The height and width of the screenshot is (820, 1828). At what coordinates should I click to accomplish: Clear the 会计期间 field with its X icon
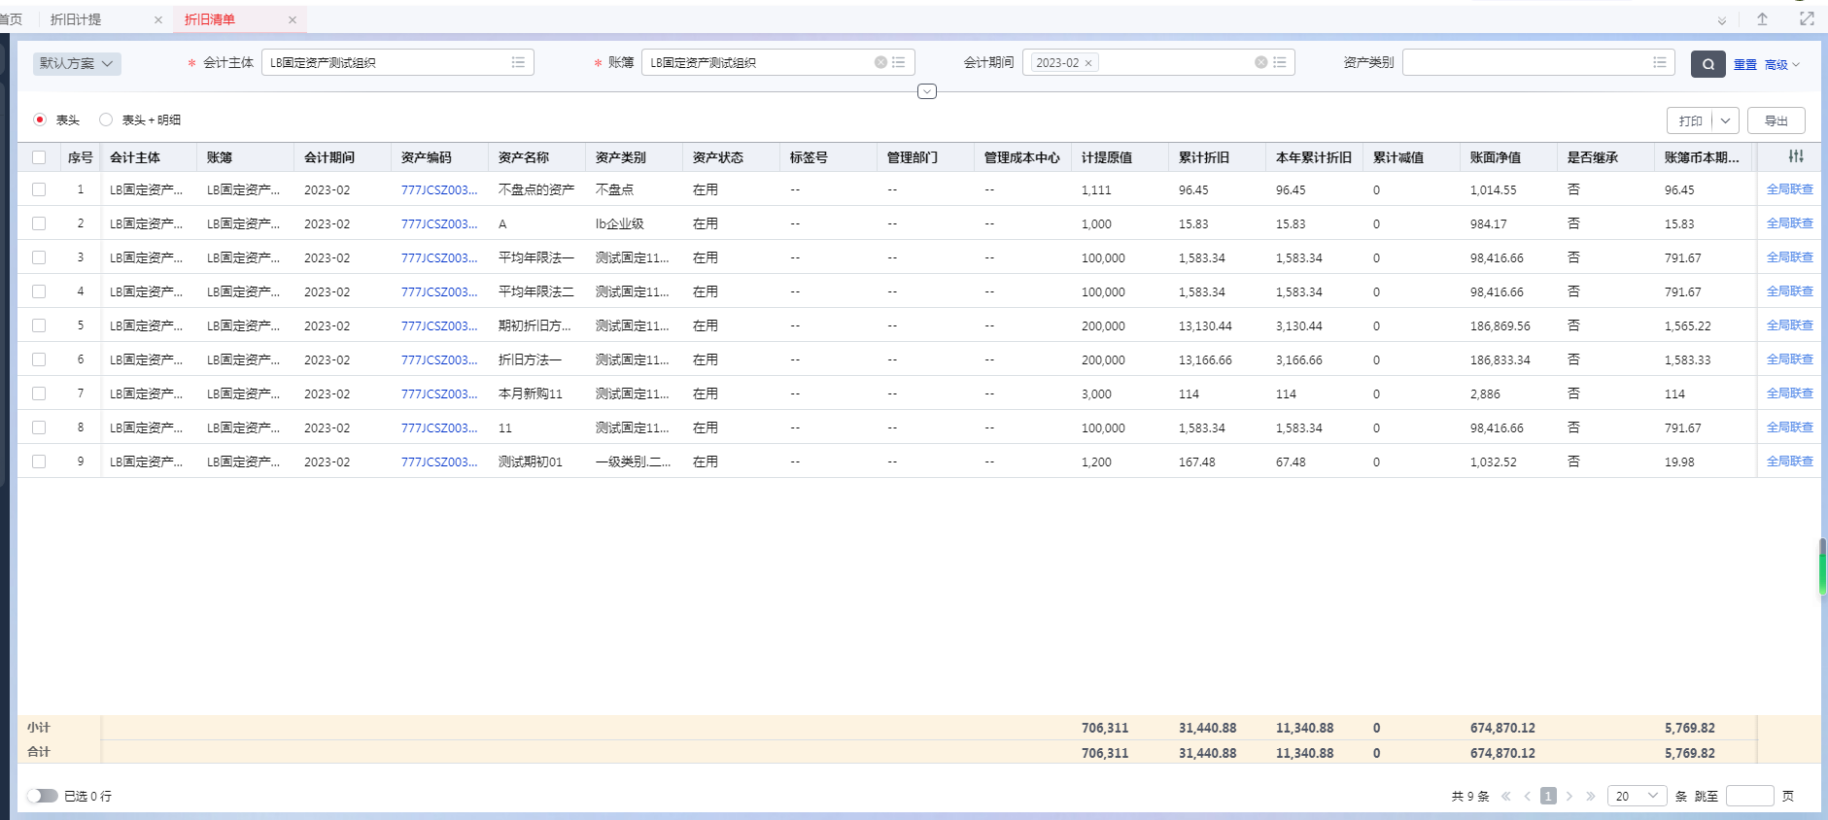pyautogui.click(x=1260, y=62)
